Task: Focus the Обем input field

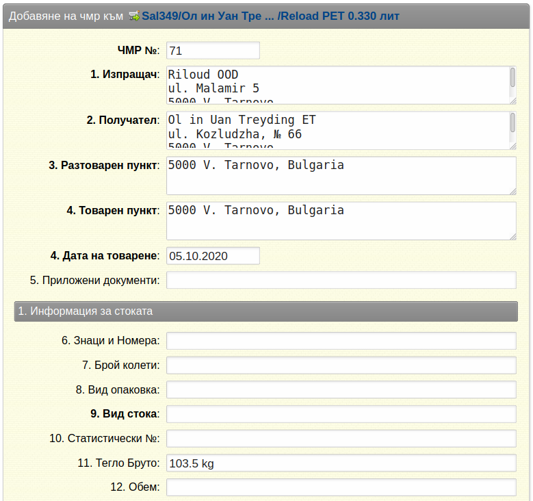Action: (341, 487)
